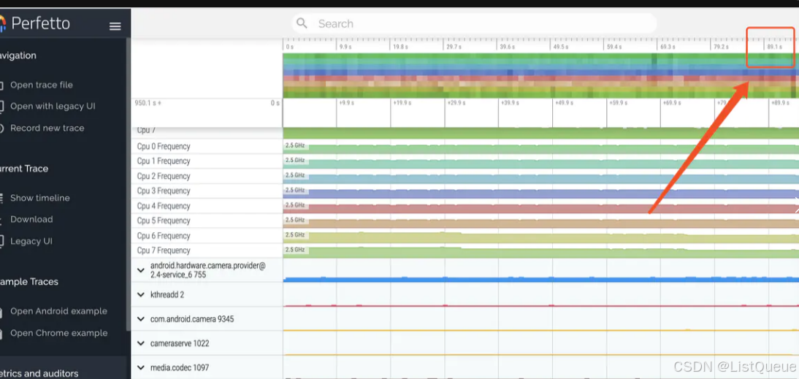The width and height of the screenshot is (799, 379).
Task: Click the magnifier icon in search bar
Action: (x=302, y=23)
